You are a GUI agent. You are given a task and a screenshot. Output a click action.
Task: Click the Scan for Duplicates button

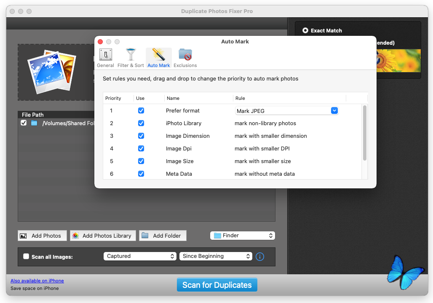[217, 285]
